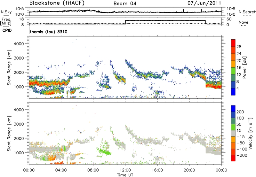Click the '-200' tick on velocity colorbar
This screenshot has height=177, width=256.
coord(242,155)
